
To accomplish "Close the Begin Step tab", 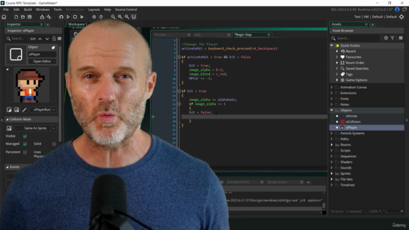I will [268, 34].
